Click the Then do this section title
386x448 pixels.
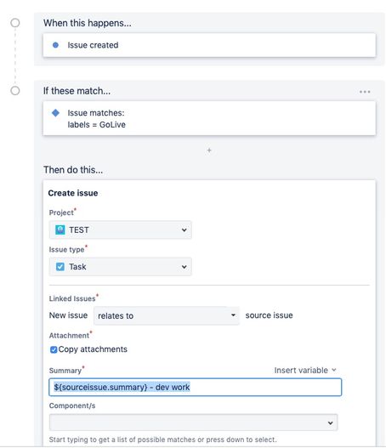[73, 170]
